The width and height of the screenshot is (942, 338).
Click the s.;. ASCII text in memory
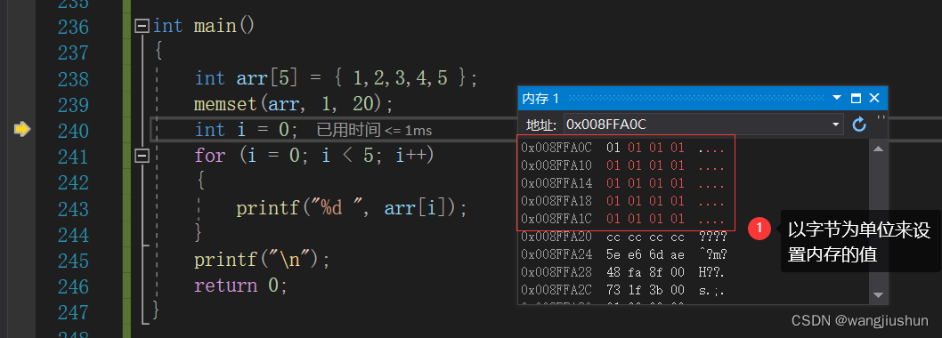[x=712, y=290]
